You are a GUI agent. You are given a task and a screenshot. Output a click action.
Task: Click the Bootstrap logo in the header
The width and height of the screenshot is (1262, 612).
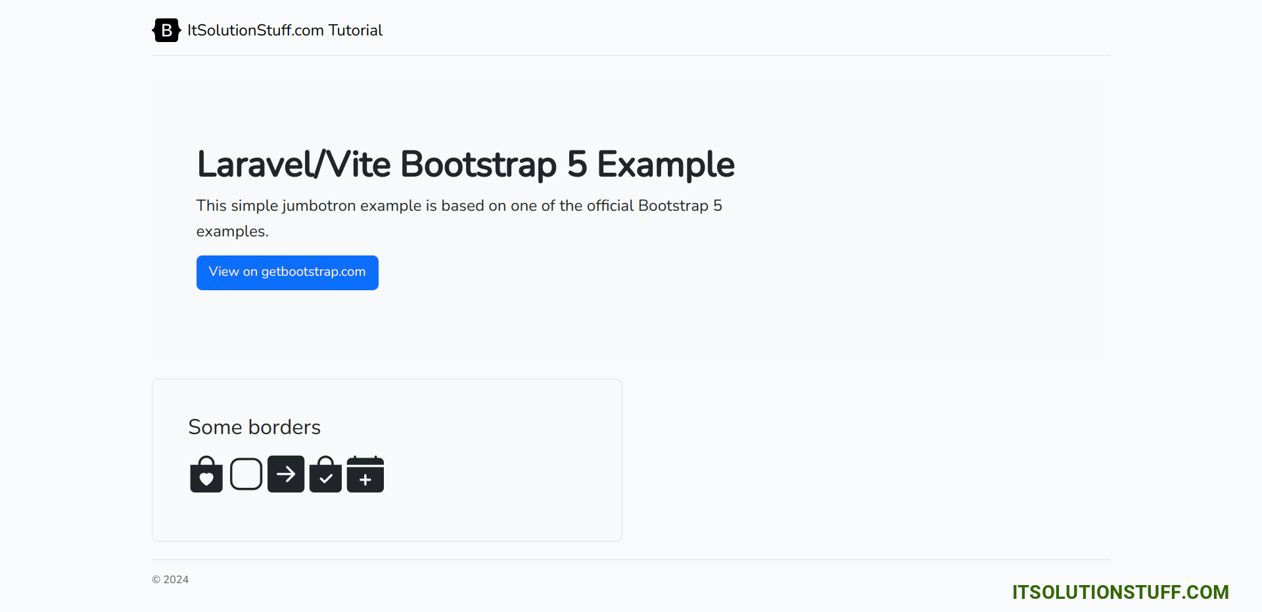point(166,30)
